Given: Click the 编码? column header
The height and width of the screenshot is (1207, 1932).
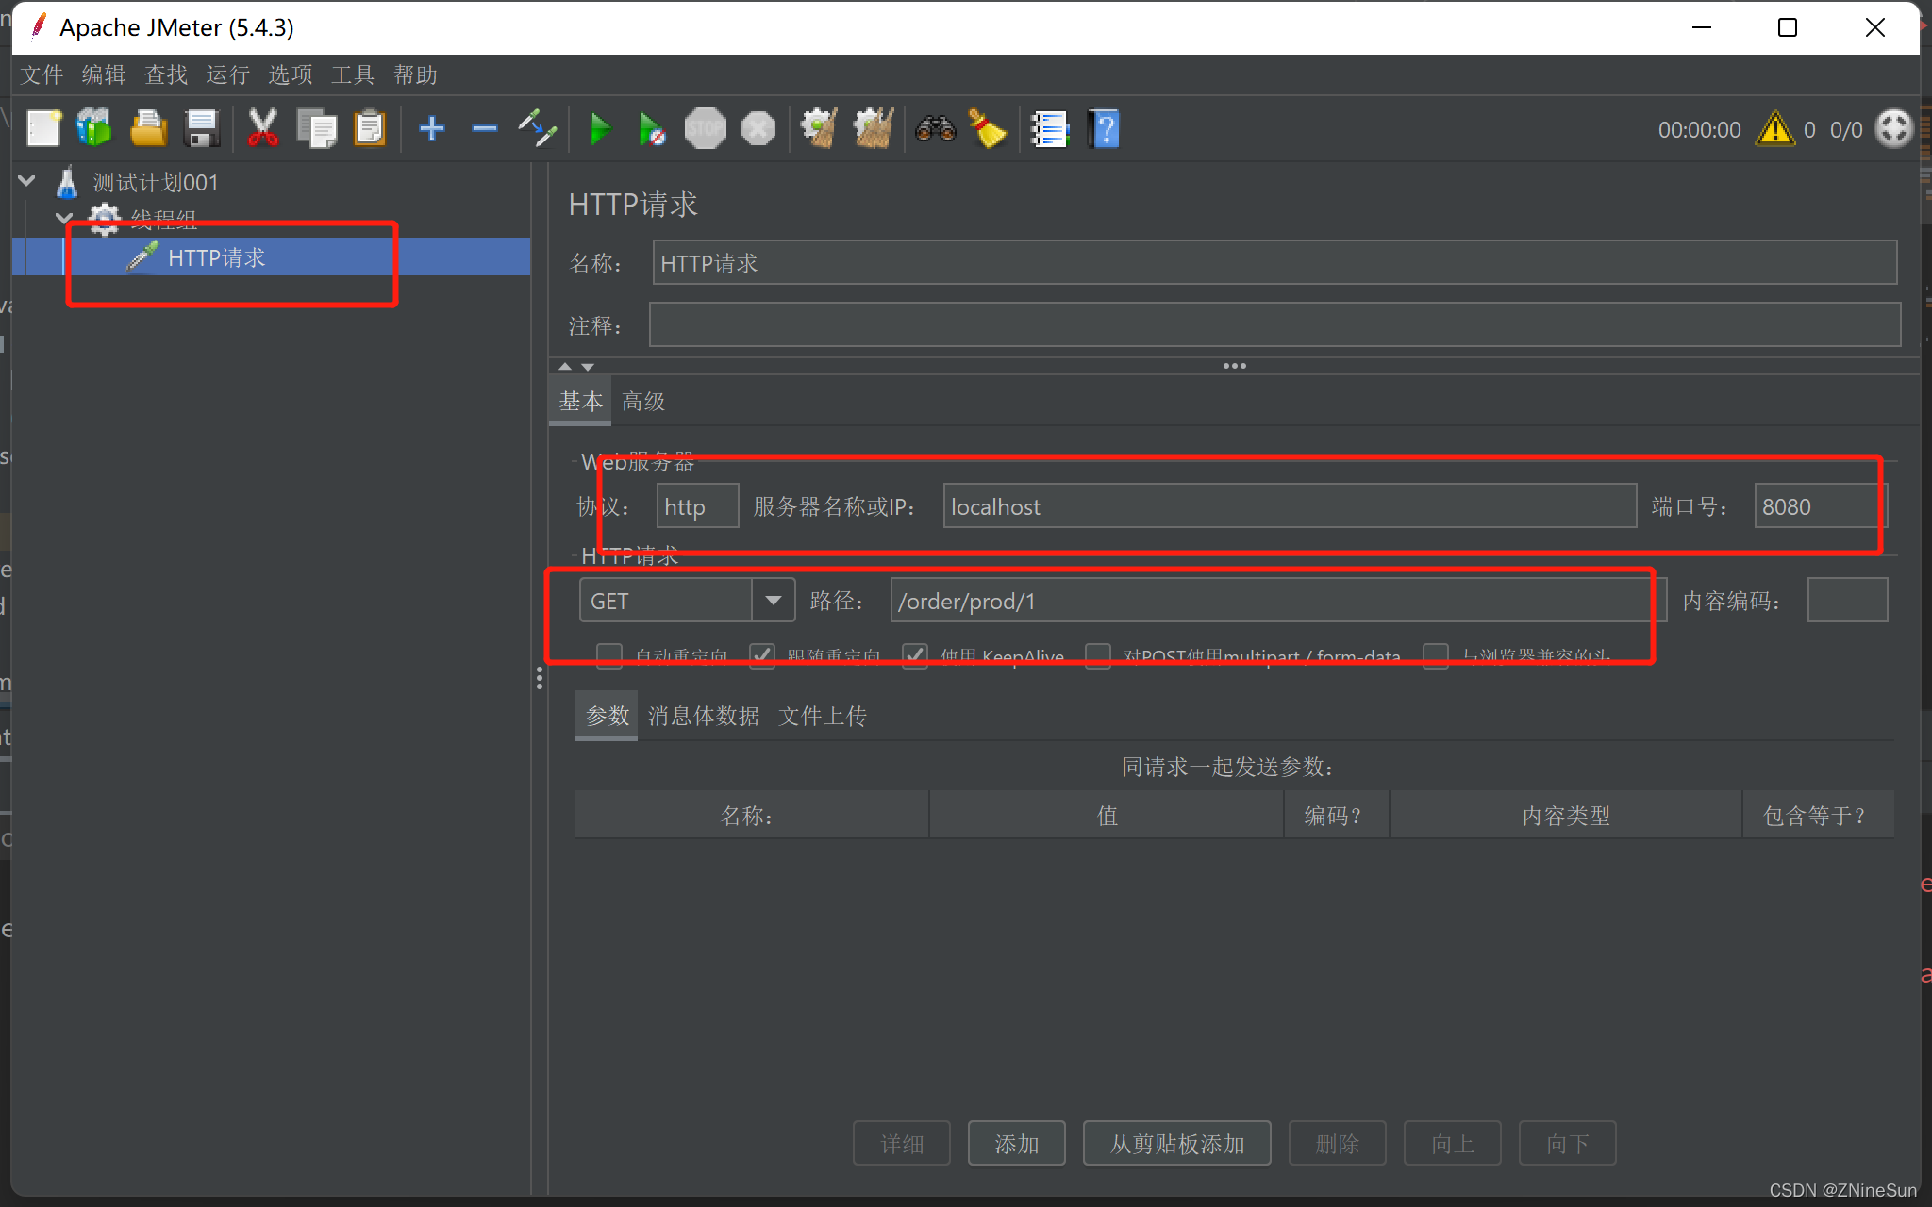Looking at the screenshot, I should pos(1336,815).
